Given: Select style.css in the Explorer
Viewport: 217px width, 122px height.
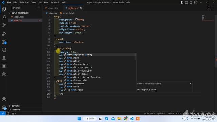Looking at the screenshot, I should (25, 20).
